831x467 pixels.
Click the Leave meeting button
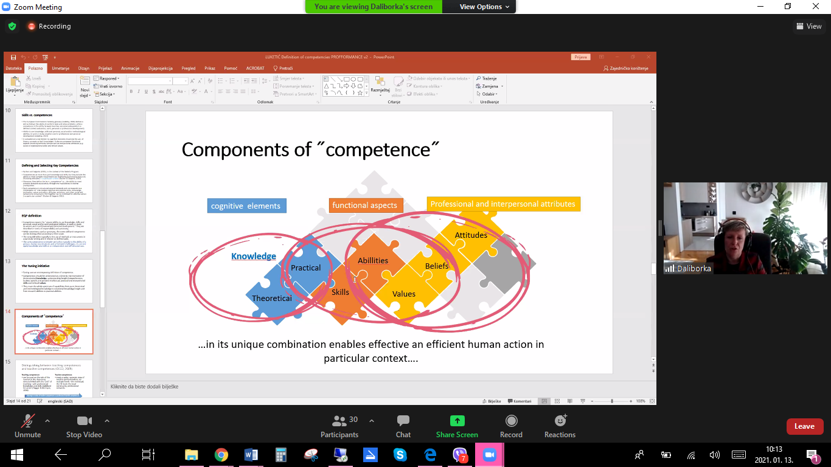[x=804, y=426]
